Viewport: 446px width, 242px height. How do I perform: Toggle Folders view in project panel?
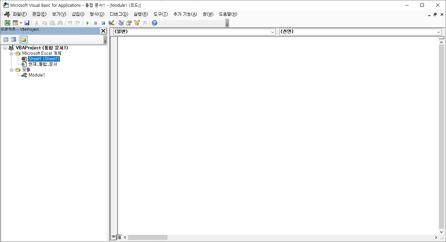(23, 39)
